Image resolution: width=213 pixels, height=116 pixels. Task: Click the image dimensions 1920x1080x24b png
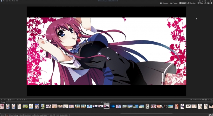click(x=28, y=115)
